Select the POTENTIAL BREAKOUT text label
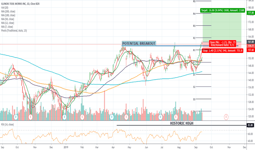Image resolution: width=255 pixels, height=150 pixels. point(139,43)
